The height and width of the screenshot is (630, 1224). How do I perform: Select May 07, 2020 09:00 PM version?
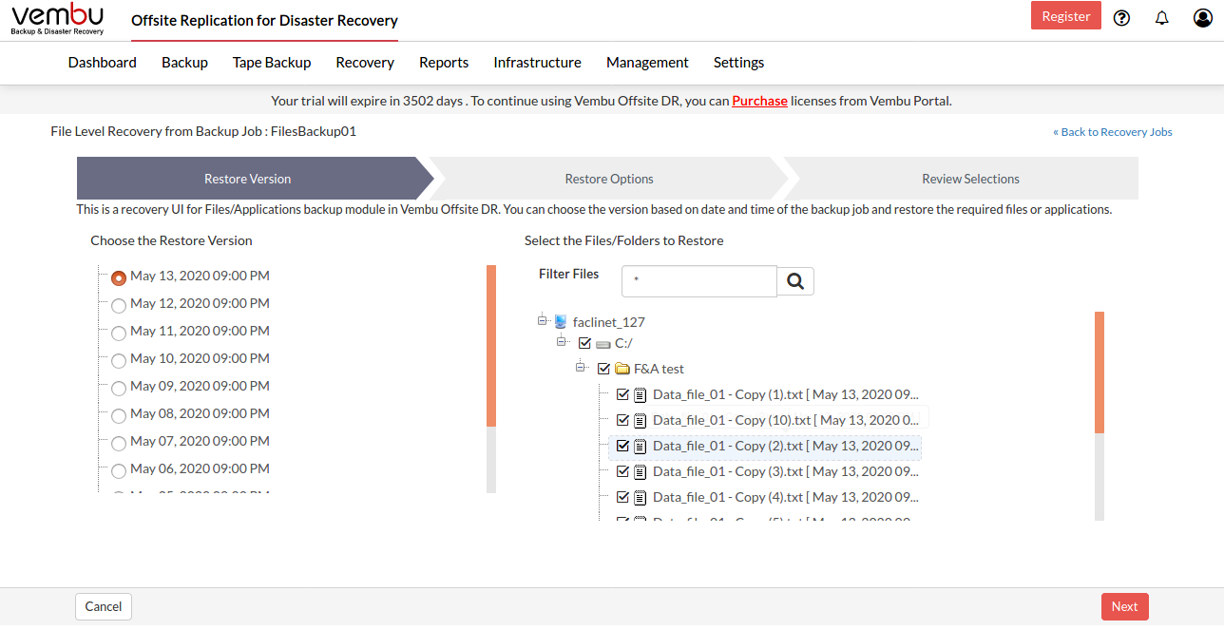tap(119, 444)
